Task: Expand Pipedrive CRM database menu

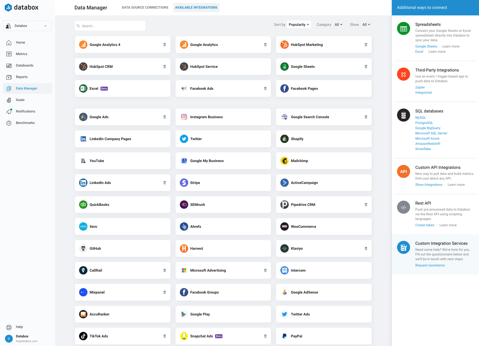Action: [366, 205]
